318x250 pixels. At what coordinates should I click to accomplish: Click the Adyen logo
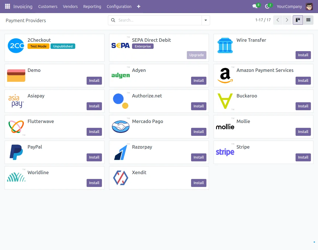click(120, 76)
